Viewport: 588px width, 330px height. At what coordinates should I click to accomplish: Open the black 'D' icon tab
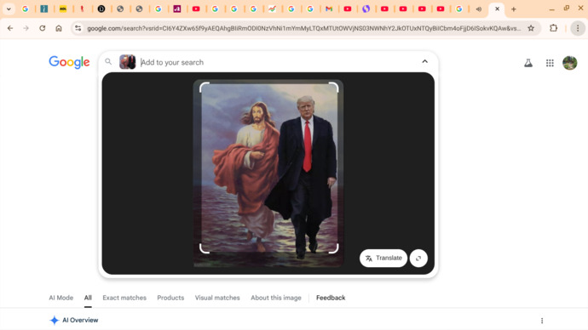(x=101, y=9)
